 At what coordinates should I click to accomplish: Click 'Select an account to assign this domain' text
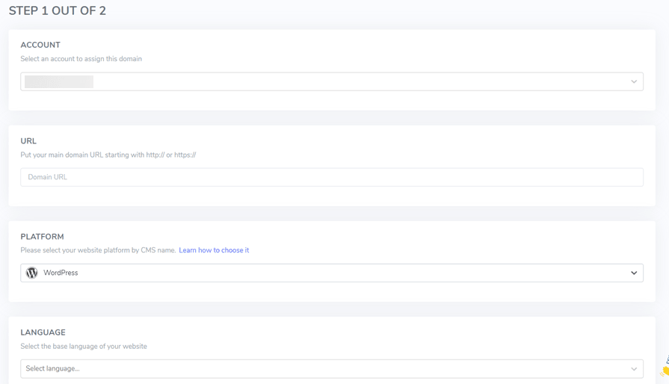[x=81, y=59]
